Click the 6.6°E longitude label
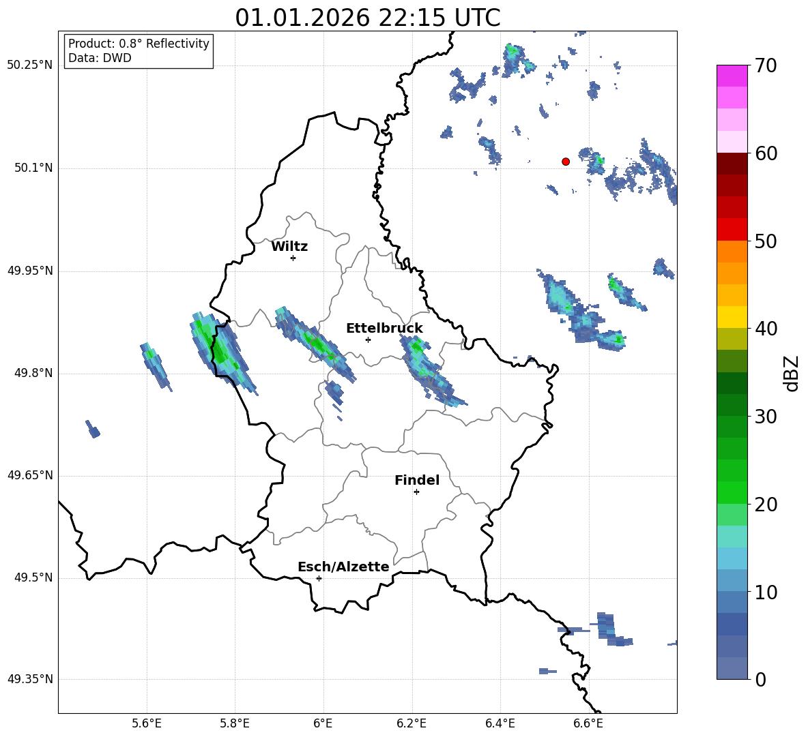This screenshot has height=737, width=808. (x=588, y=723)
